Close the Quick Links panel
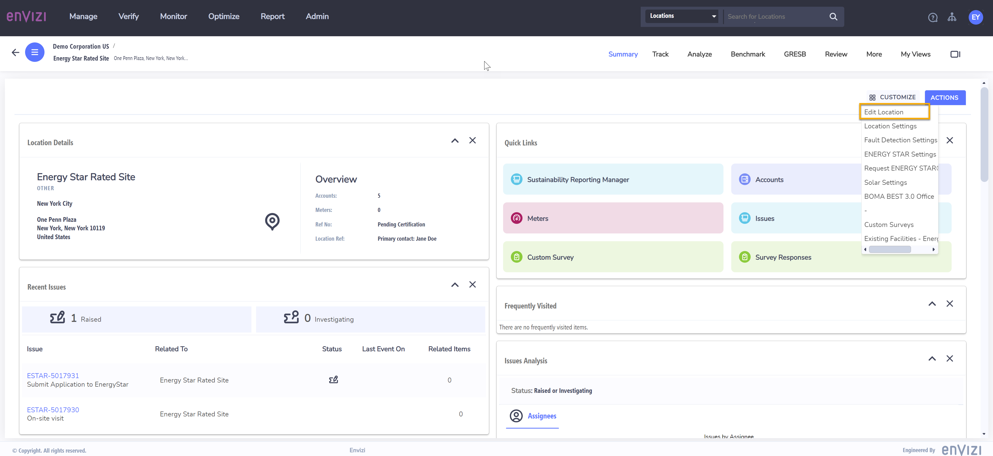 [x=950, y=141]
